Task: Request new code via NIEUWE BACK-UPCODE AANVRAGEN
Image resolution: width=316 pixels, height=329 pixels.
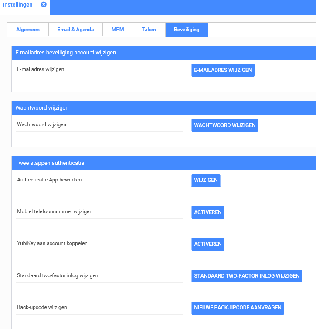Action: [238, 308]
